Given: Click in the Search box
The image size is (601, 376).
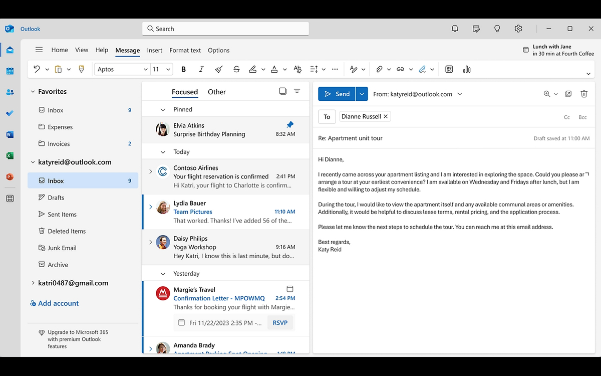Looking at the screenshot, I should click(x=226, y=29).
